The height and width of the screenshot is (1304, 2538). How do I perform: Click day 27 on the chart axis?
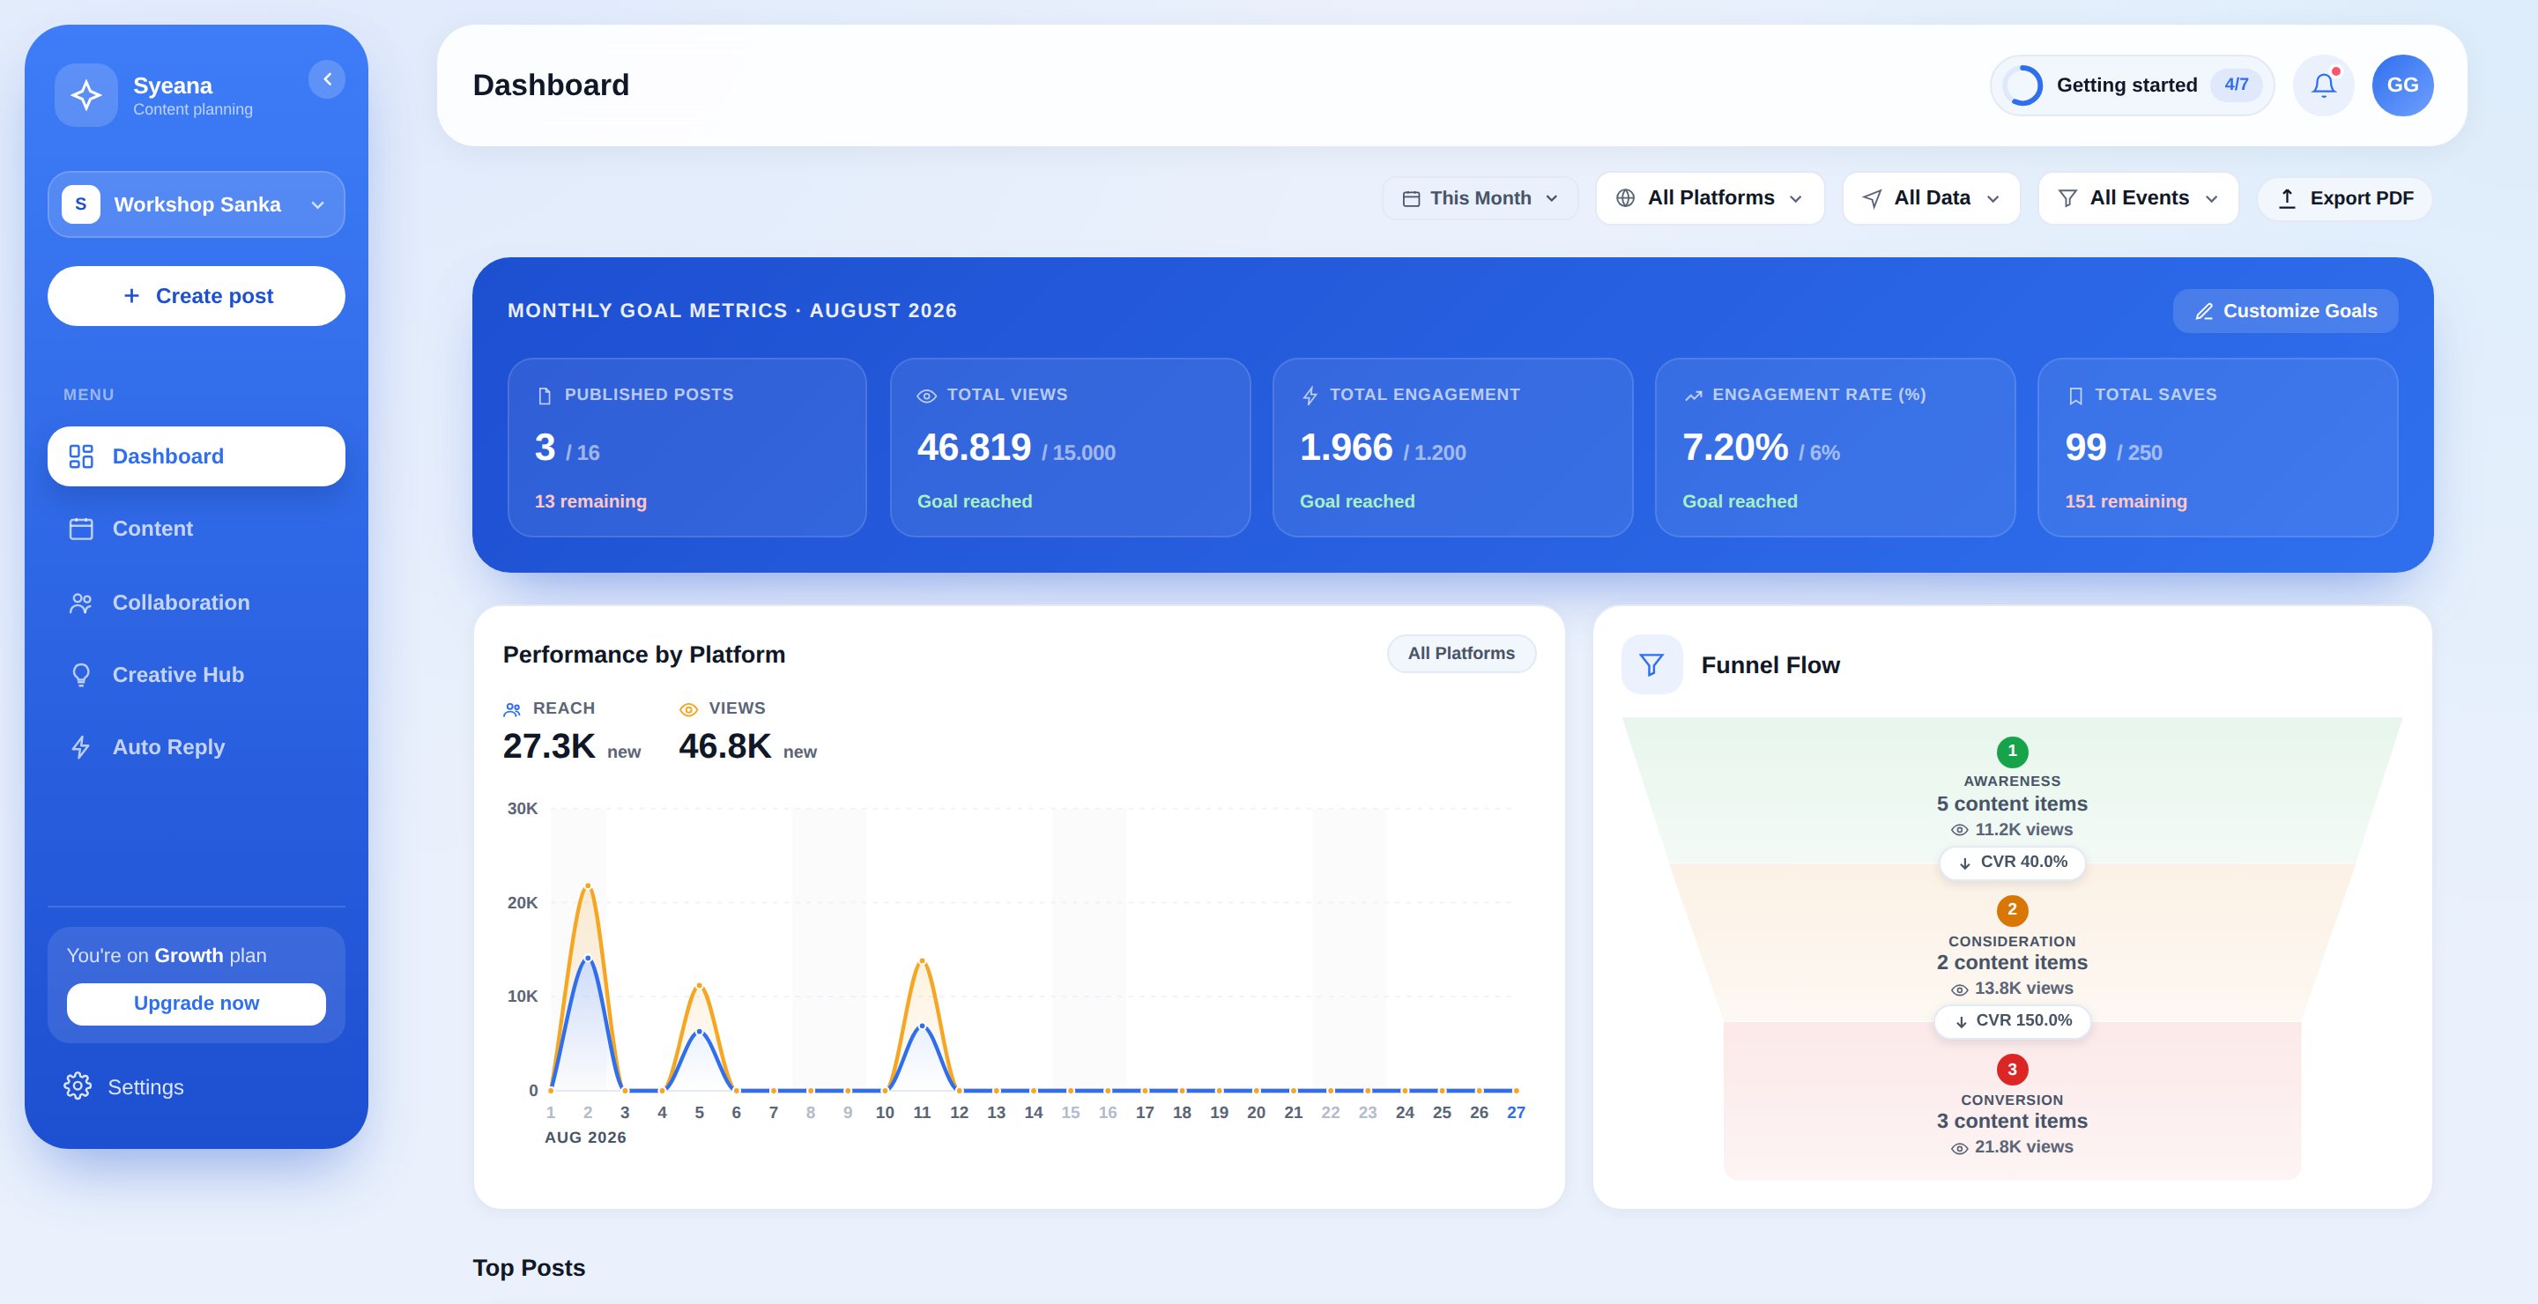tap(1516, 1113)
